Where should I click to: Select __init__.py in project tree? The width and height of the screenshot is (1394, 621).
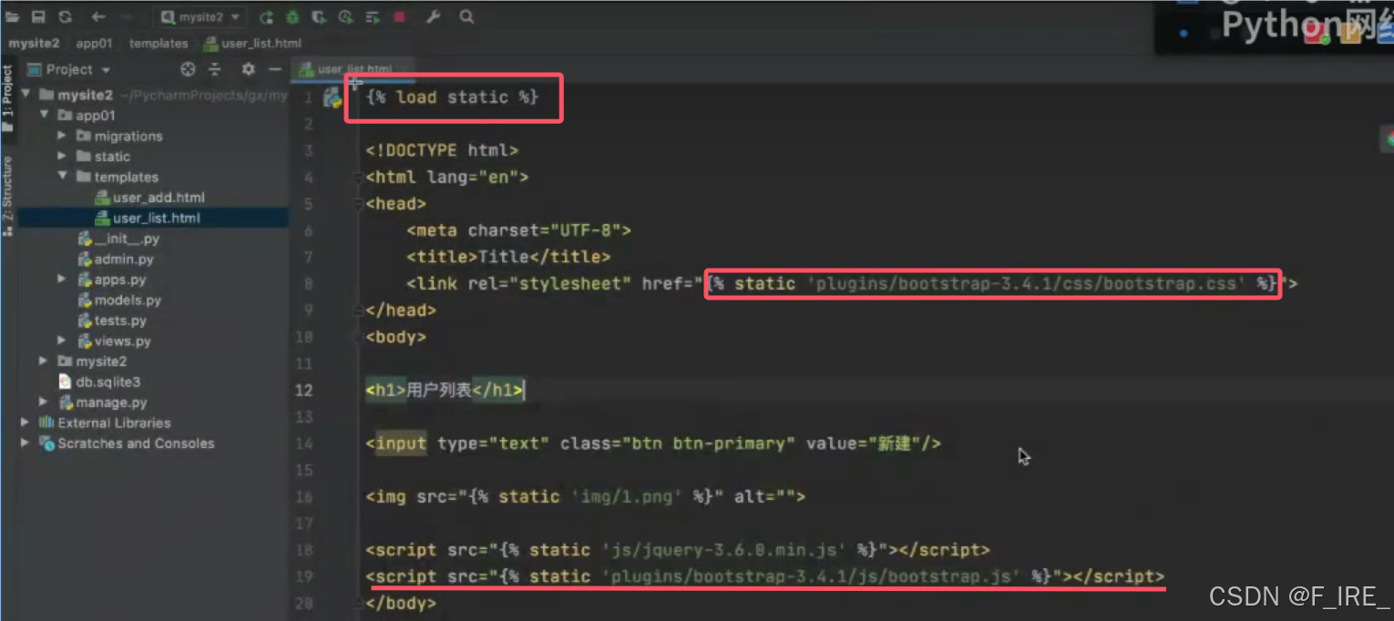118,239
